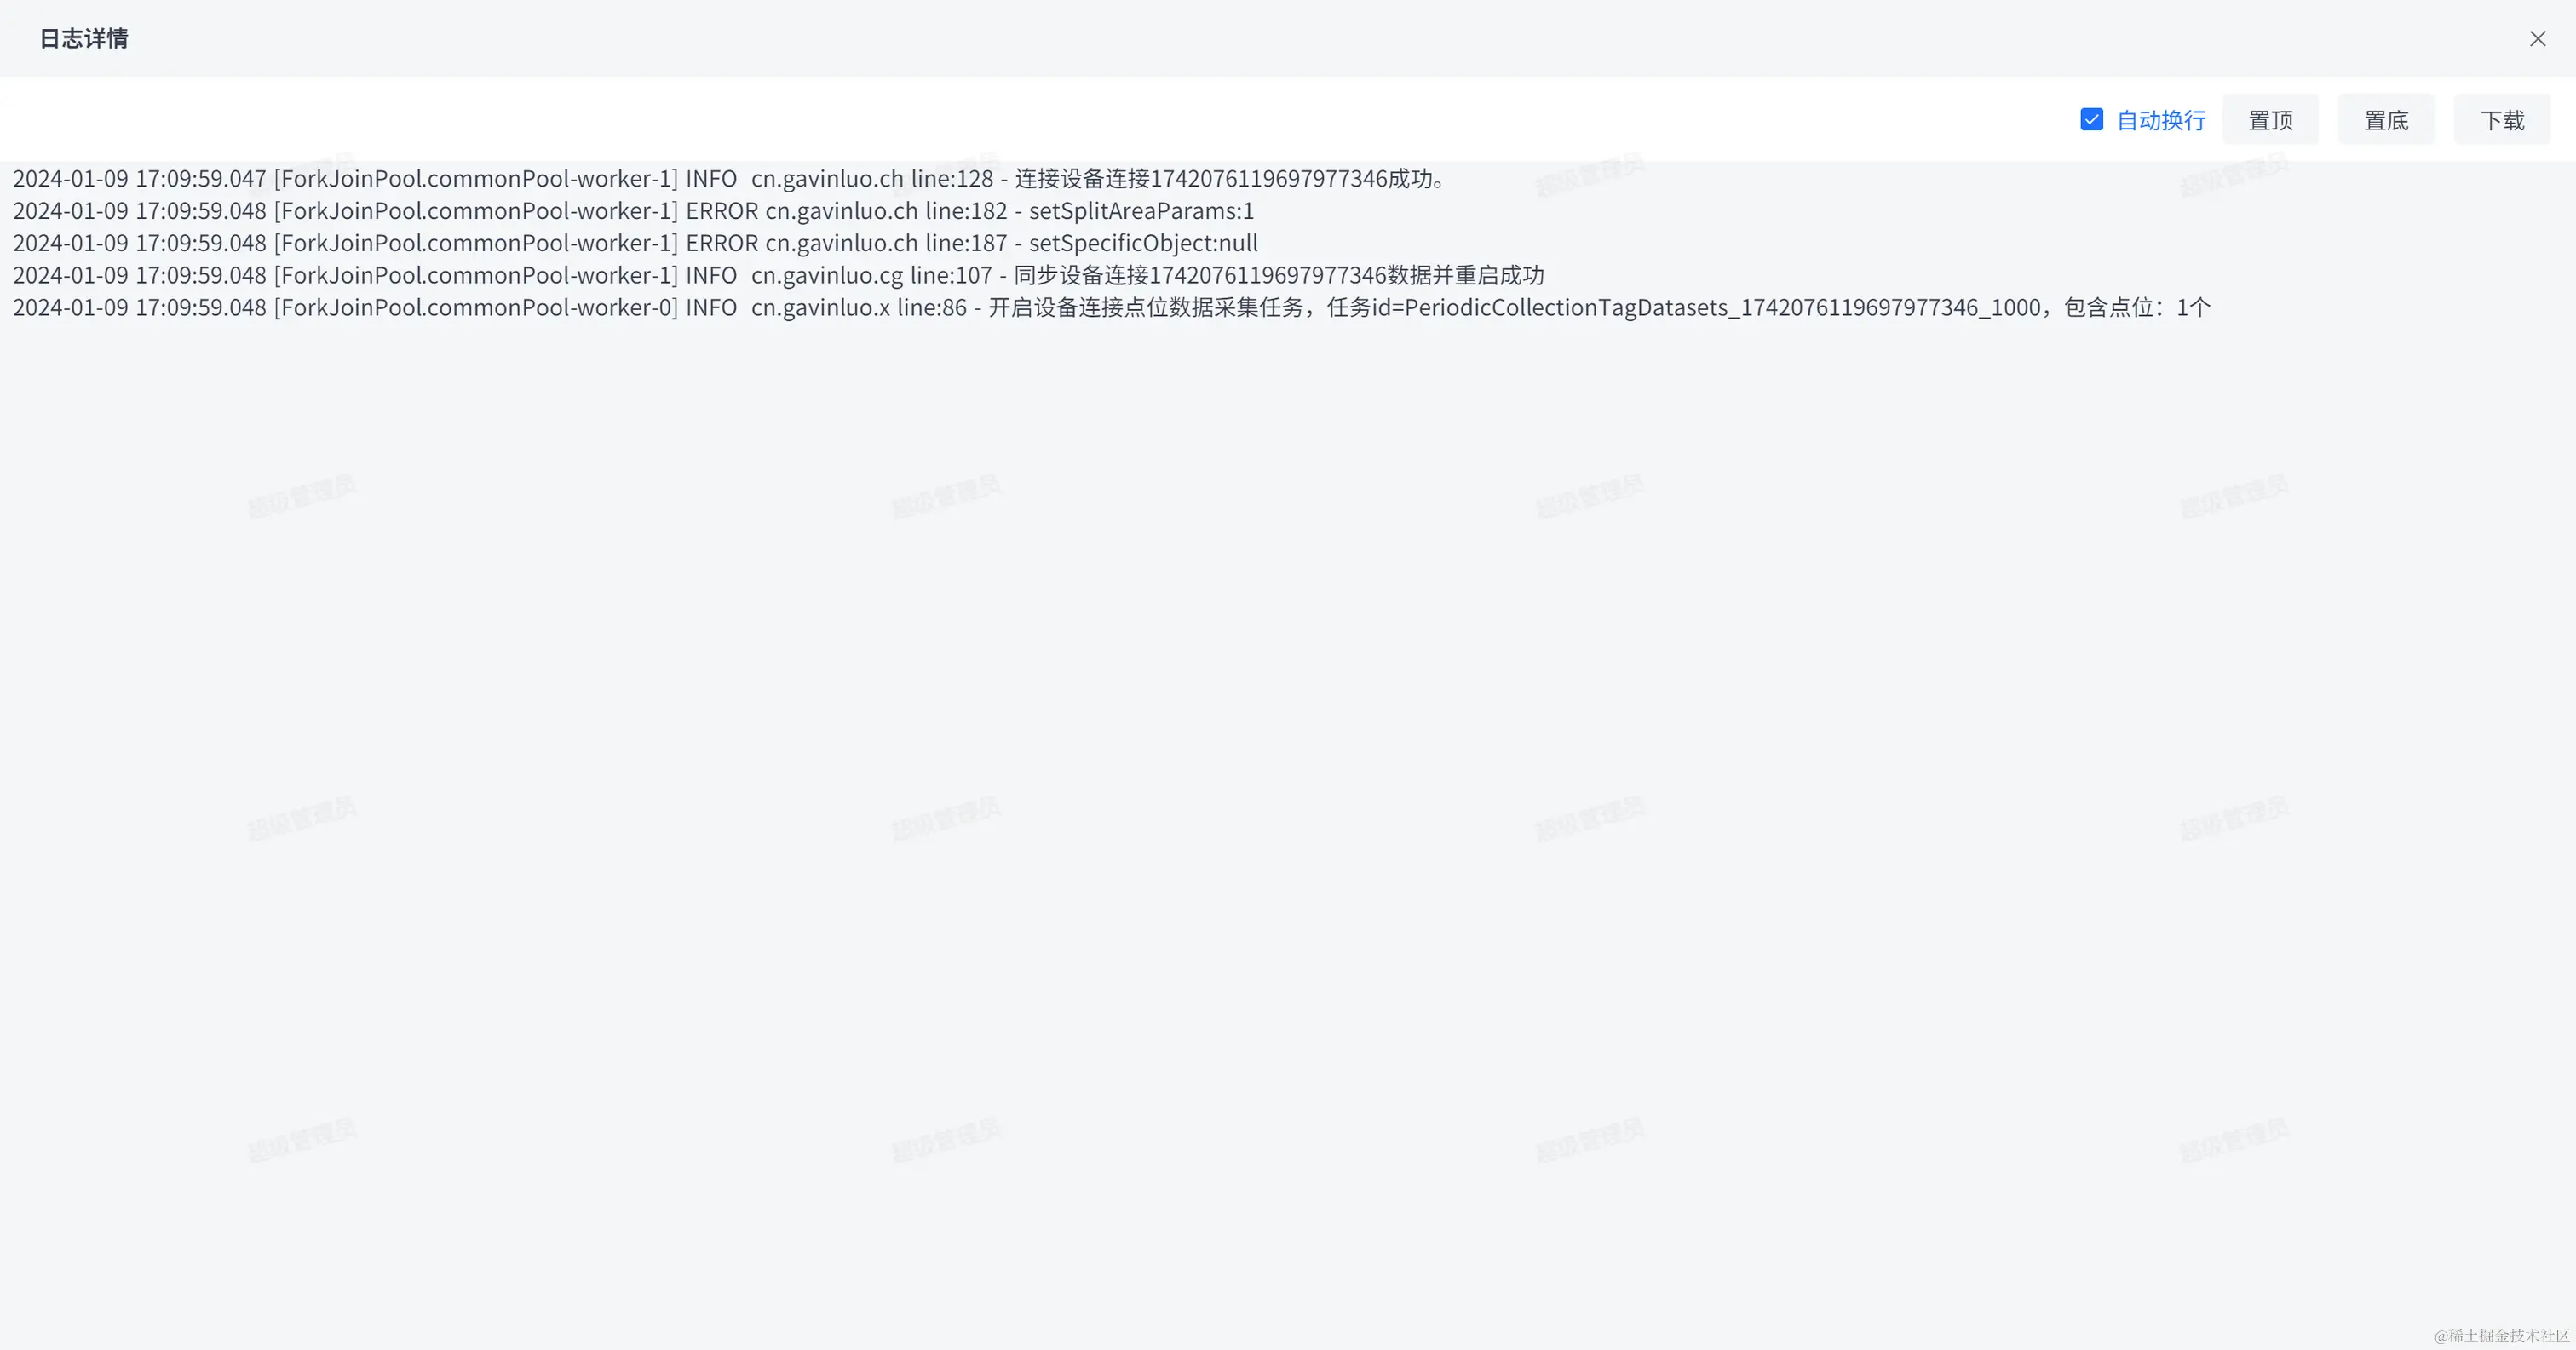Click the cn.gavinluo.cg logger name
2576x1350 pixels.
coord(826,275)
